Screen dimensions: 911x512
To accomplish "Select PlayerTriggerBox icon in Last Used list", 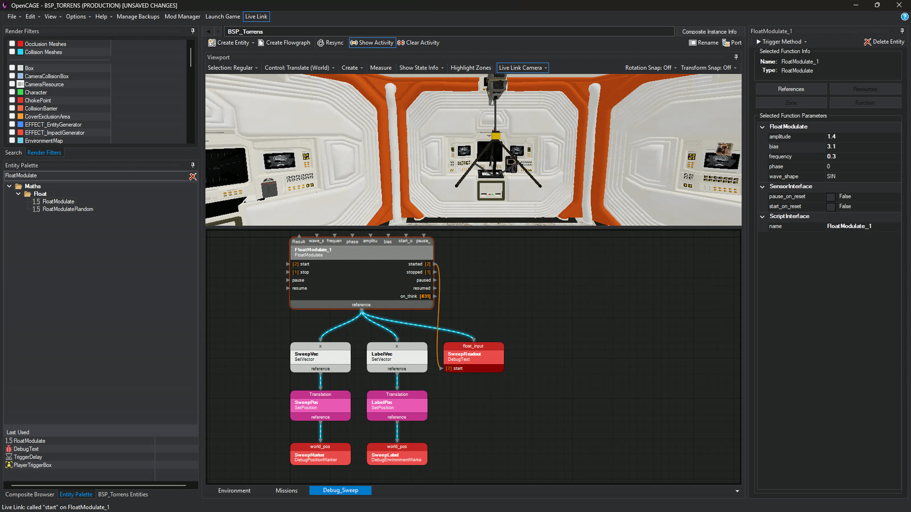I will (9, 465).
